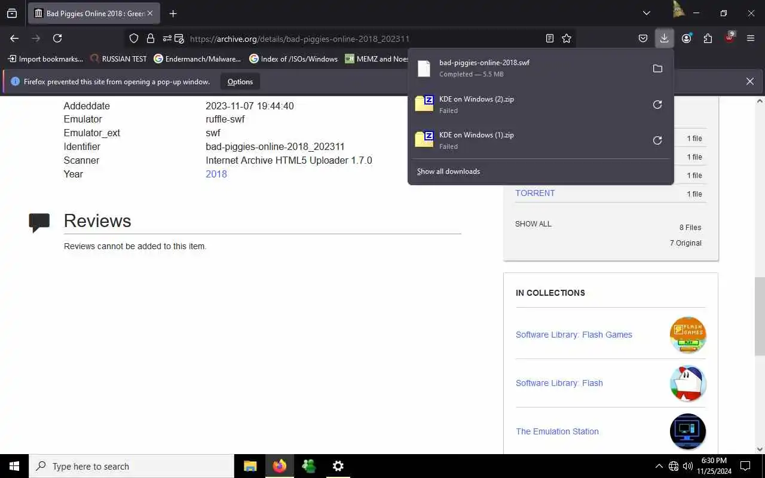This screenshot has height=478, width=765.
Task: Open a new tab with plus button
Action: coord(173,13)
